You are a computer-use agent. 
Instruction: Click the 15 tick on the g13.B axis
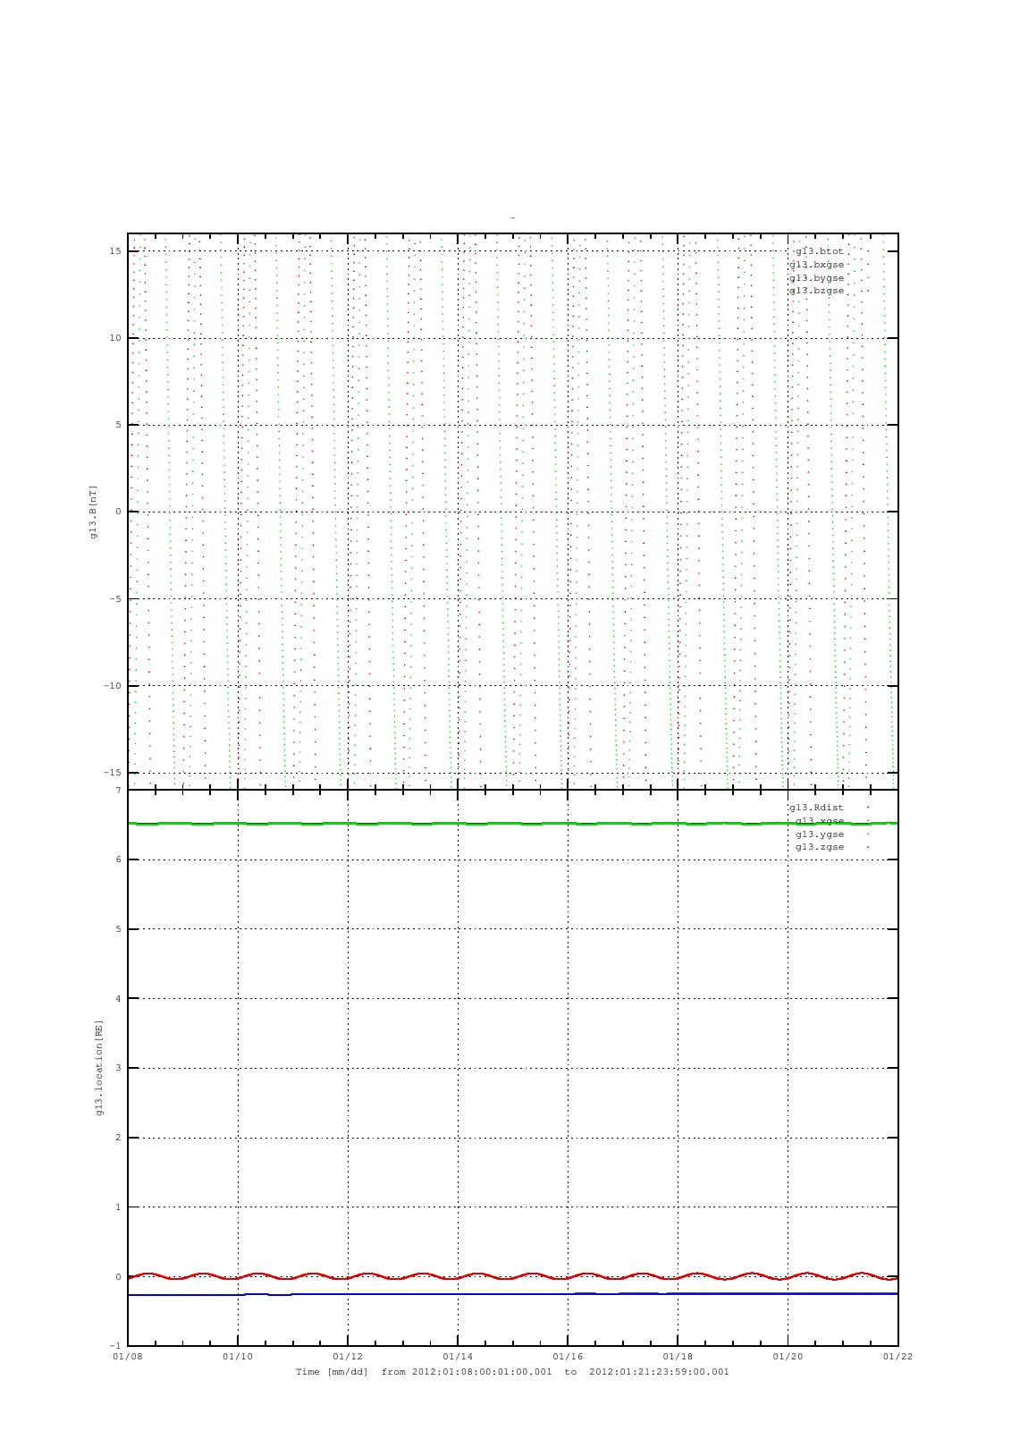click(115, 251)
